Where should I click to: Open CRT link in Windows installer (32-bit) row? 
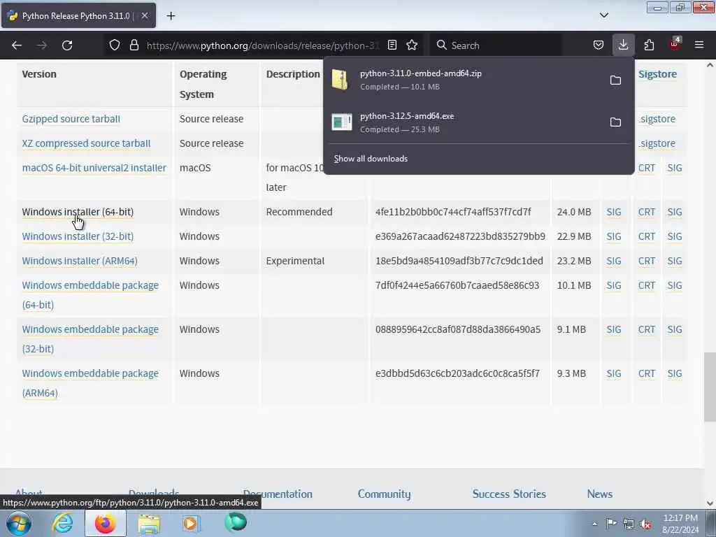[647, 236]
